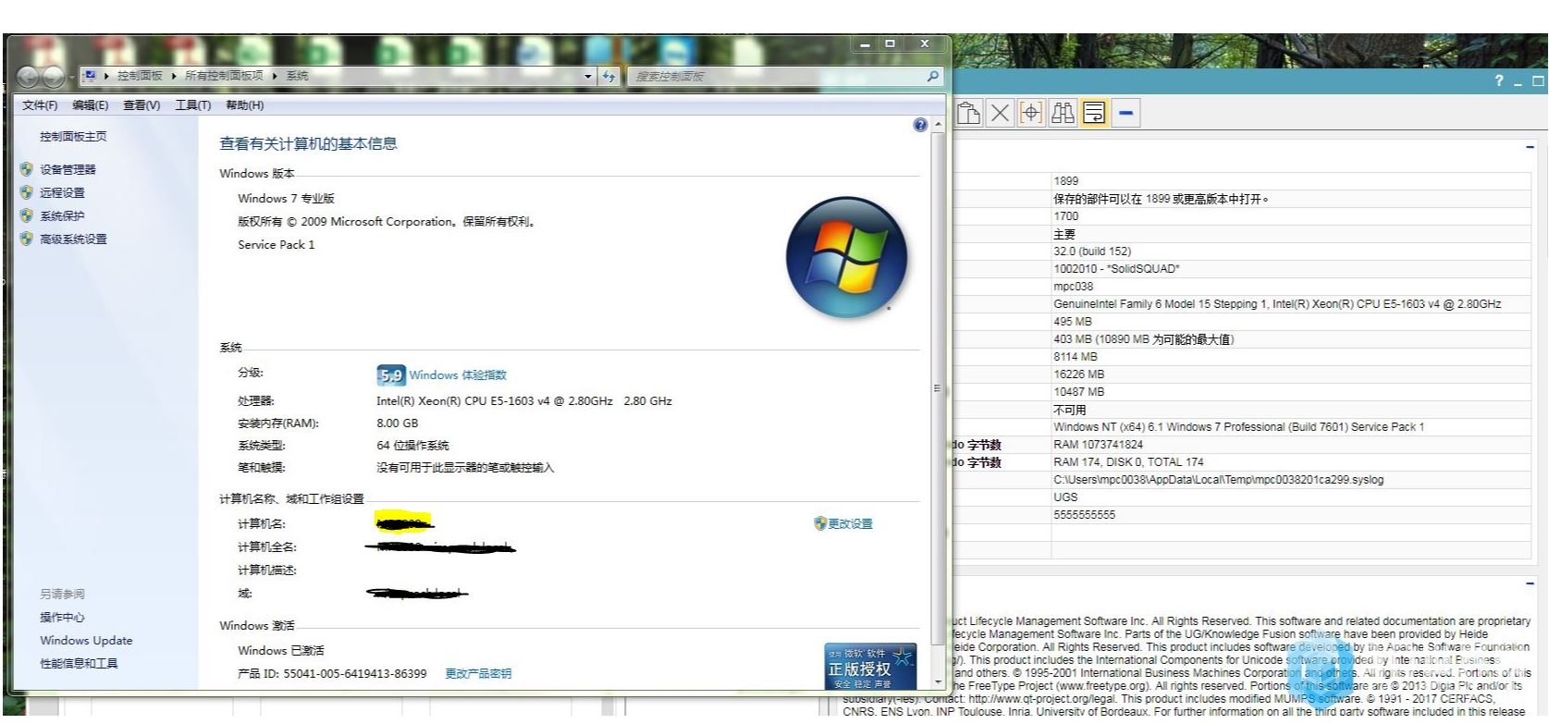Select the '32.0 (build 152)' row

click(x=1291, y=252)
